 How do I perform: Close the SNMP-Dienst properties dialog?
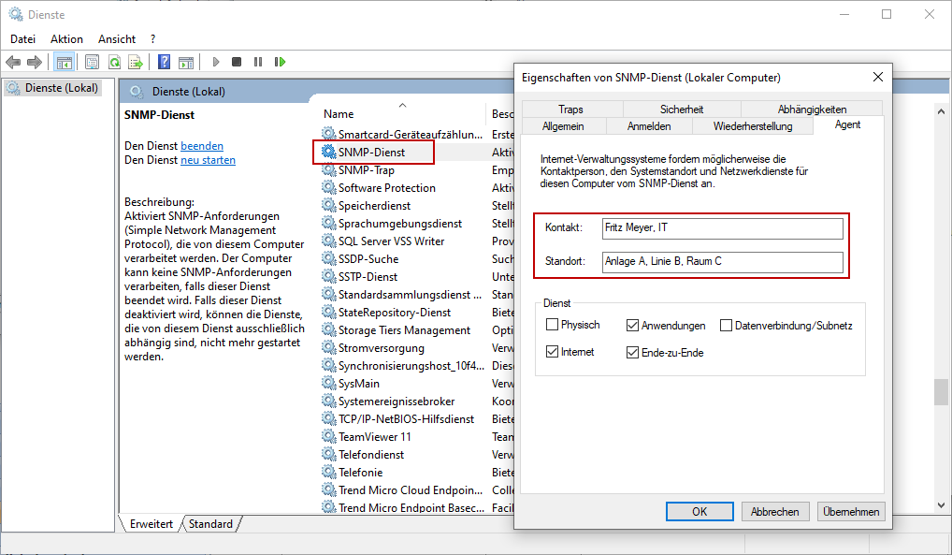click(x=877, y=77)
